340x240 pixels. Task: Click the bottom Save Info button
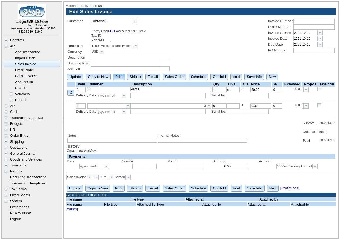pyautogui.click(x=254, y=188)
